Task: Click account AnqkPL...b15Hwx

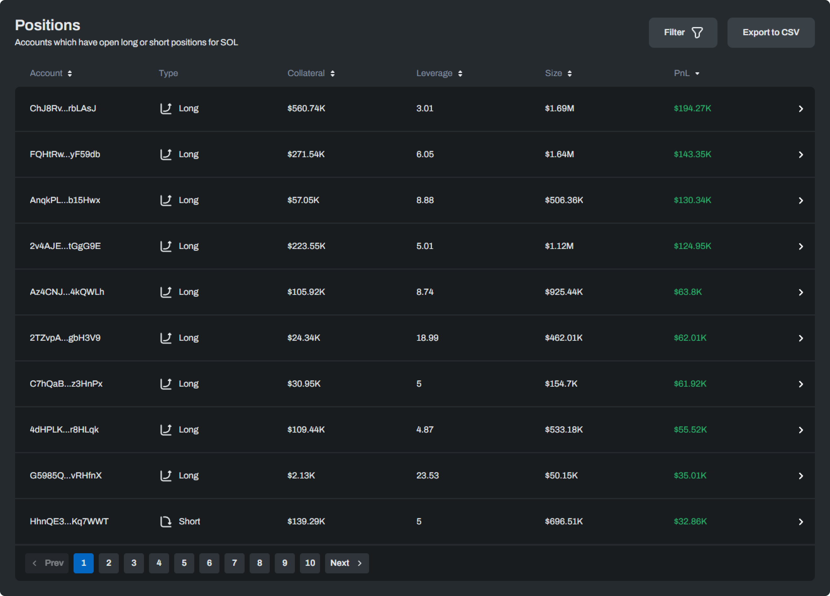Action: click(65, 200)
